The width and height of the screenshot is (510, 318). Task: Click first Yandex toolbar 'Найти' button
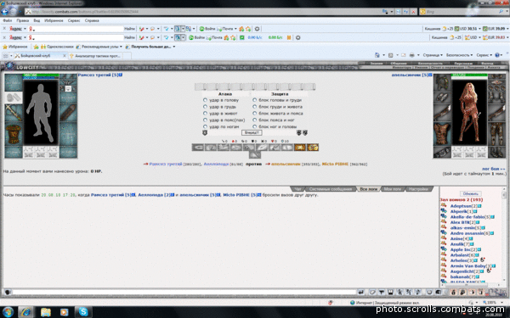[129, 29]
